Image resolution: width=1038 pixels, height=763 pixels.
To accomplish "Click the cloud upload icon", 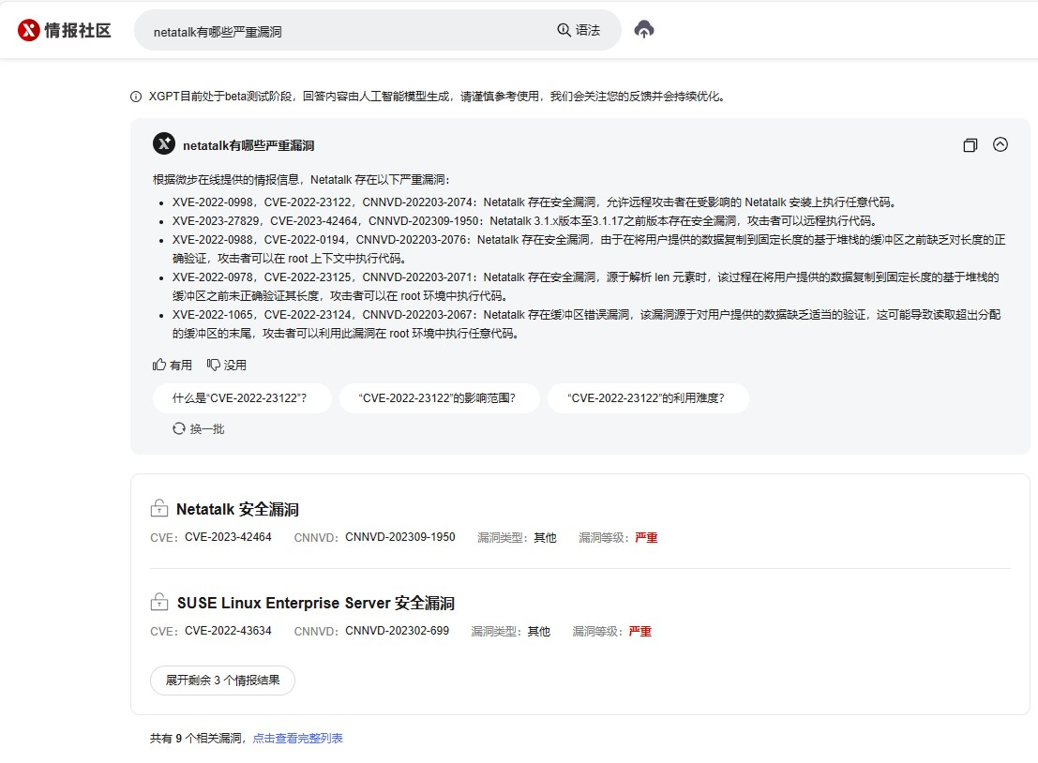I will pyautogui.click(x=644, y=29).
